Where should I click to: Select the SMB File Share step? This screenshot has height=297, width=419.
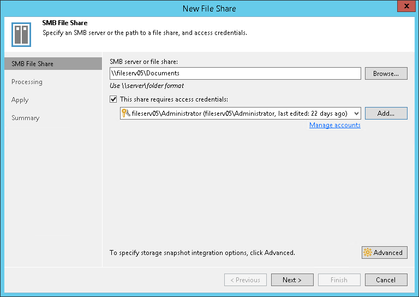click(x=53, y=64)
